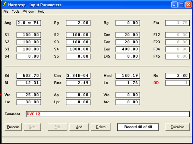Image resolution: width=193 pixels, height=144 pixels.
Task: Click the Vrc field showing 25.00
Action: click(x=29, y=95)
